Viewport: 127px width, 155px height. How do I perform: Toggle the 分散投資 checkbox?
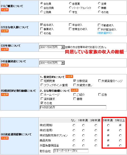75,81
